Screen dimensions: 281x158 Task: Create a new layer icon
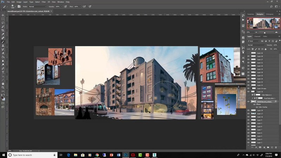[272, 147]
